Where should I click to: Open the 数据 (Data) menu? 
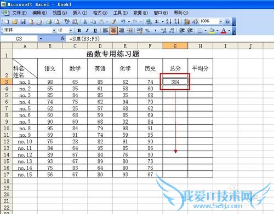141,13
